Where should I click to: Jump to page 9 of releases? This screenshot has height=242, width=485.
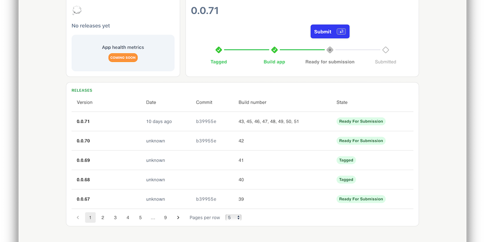tap(165, 217)
